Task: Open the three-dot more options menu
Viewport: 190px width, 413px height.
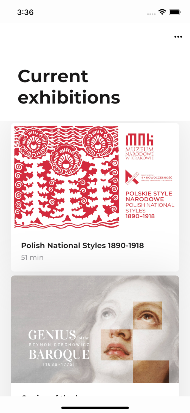Action: (178, 37)
